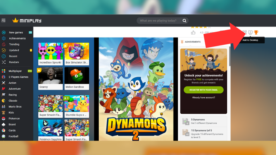
Task: Open Kids category link
Action: coord(11,113)
